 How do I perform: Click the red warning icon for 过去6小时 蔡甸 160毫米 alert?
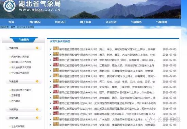coord(56,113)
